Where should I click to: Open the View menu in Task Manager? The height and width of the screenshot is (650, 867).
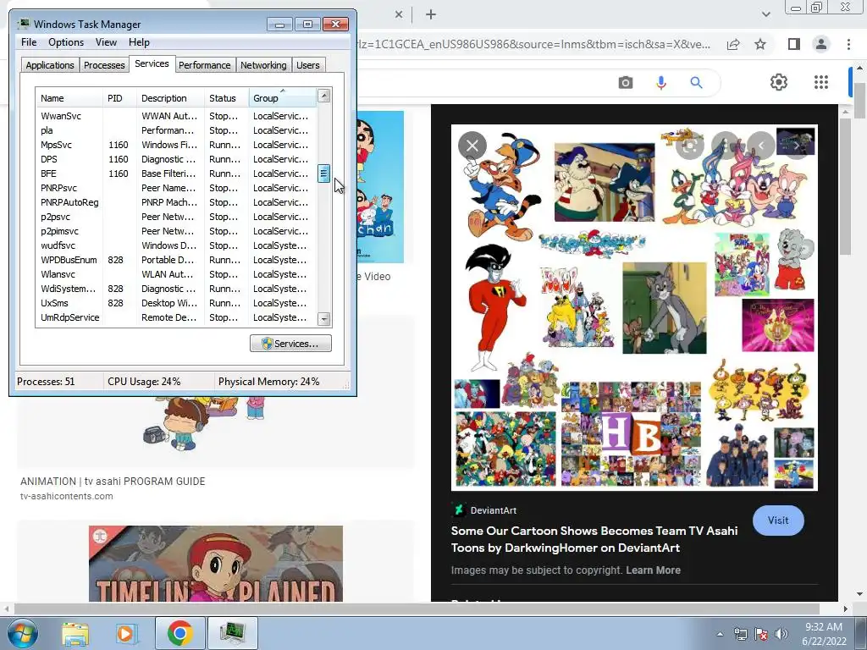(106, 42)
